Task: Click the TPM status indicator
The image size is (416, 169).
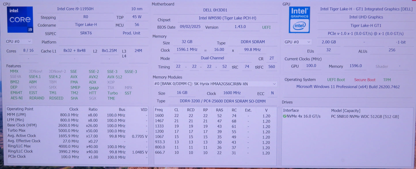Action: tap(387, 79)
